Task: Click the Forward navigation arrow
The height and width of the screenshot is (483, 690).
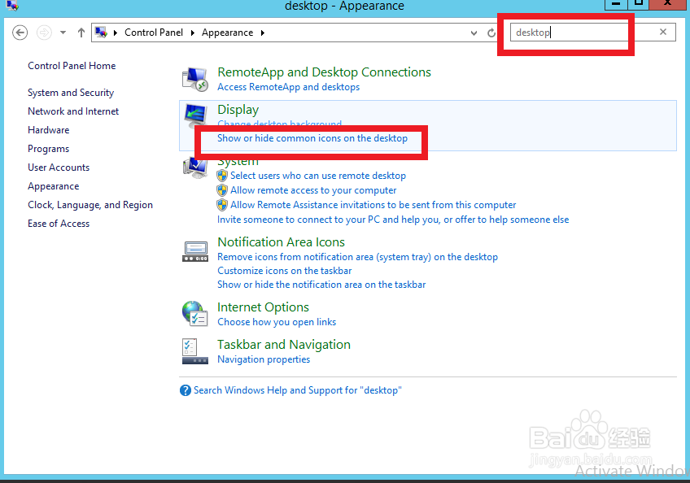Action: [44, 33]
